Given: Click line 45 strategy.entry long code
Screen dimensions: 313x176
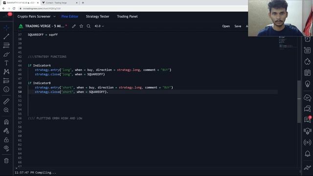Looking at the screenshot, I should click(x=103, y=70).
